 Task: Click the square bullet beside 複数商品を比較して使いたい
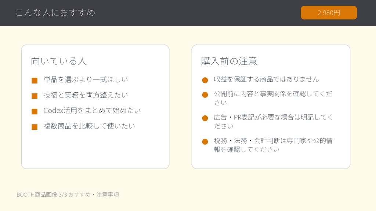tap(35, 127)
